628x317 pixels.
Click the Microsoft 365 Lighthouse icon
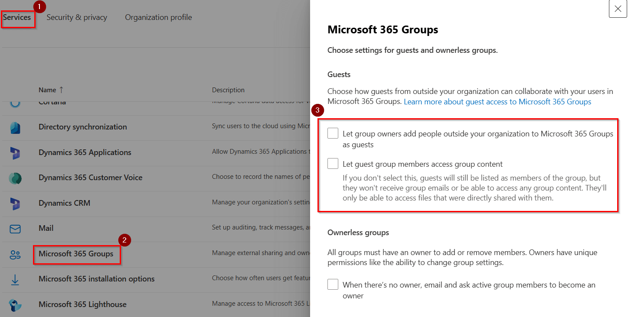coord(15,305)
